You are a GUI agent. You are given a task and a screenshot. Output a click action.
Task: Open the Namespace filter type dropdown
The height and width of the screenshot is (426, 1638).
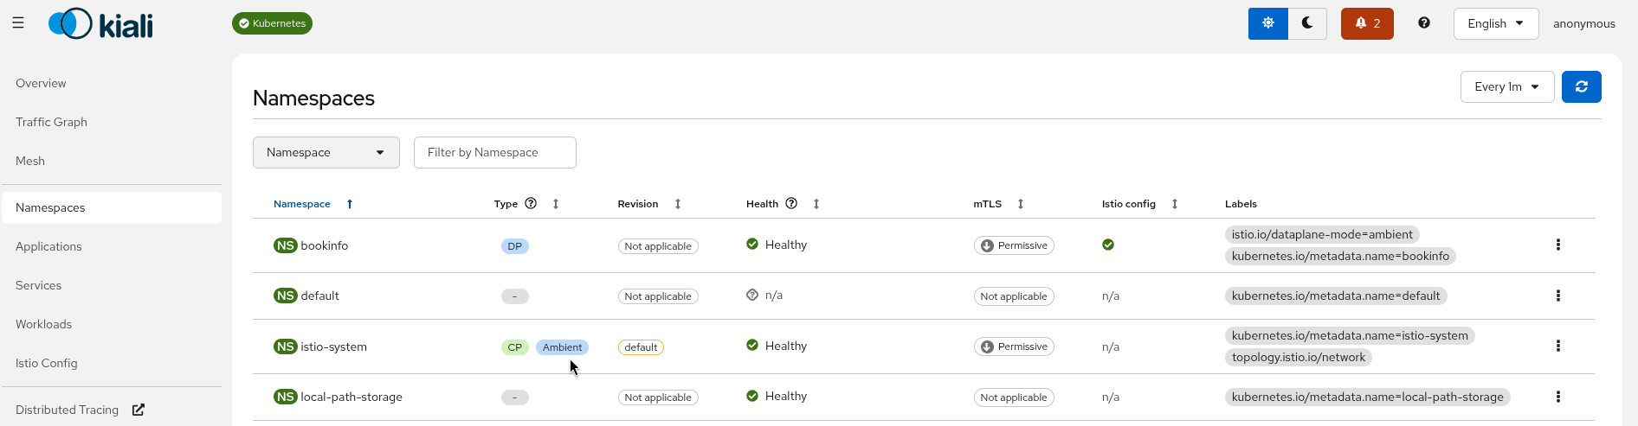pyautogui.click(x=326, y=153)
